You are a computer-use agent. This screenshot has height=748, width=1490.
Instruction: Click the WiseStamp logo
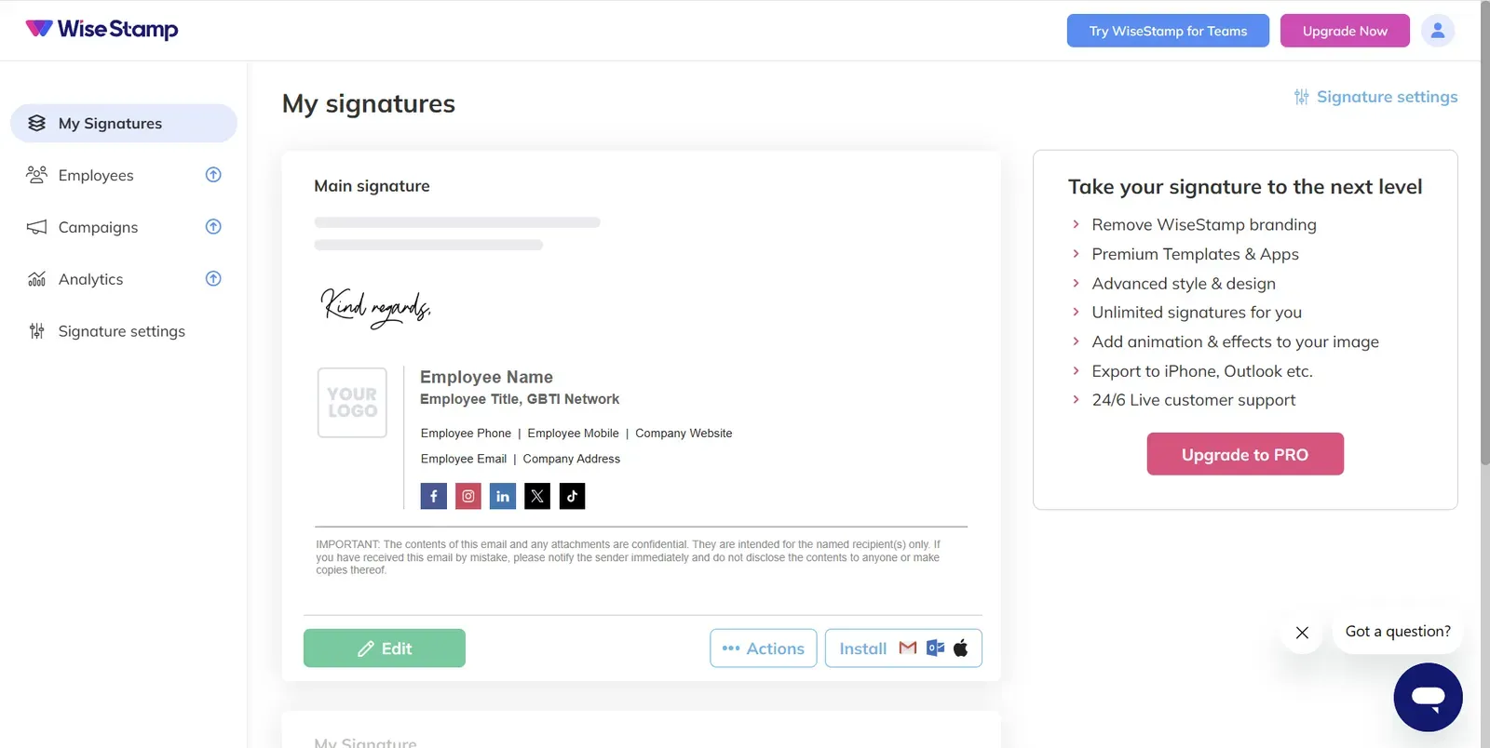102,29
